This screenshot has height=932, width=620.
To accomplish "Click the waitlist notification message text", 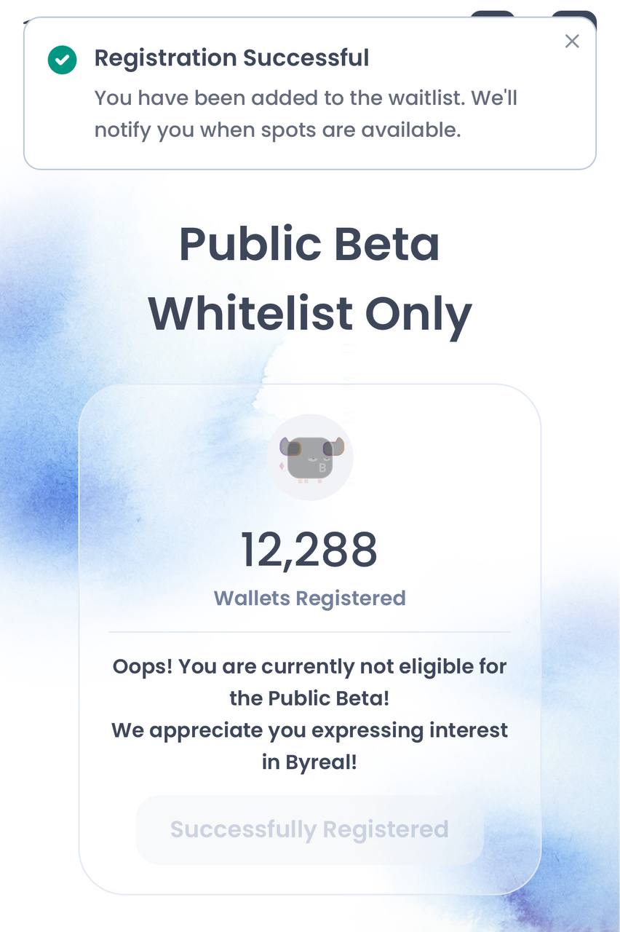I will [x=306, y=114].
